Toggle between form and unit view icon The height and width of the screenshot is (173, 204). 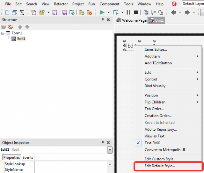(22, 12)
